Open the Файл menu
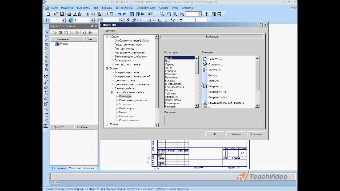The height and width of the screenshot is (191, 340). click(x=54, y=8)
